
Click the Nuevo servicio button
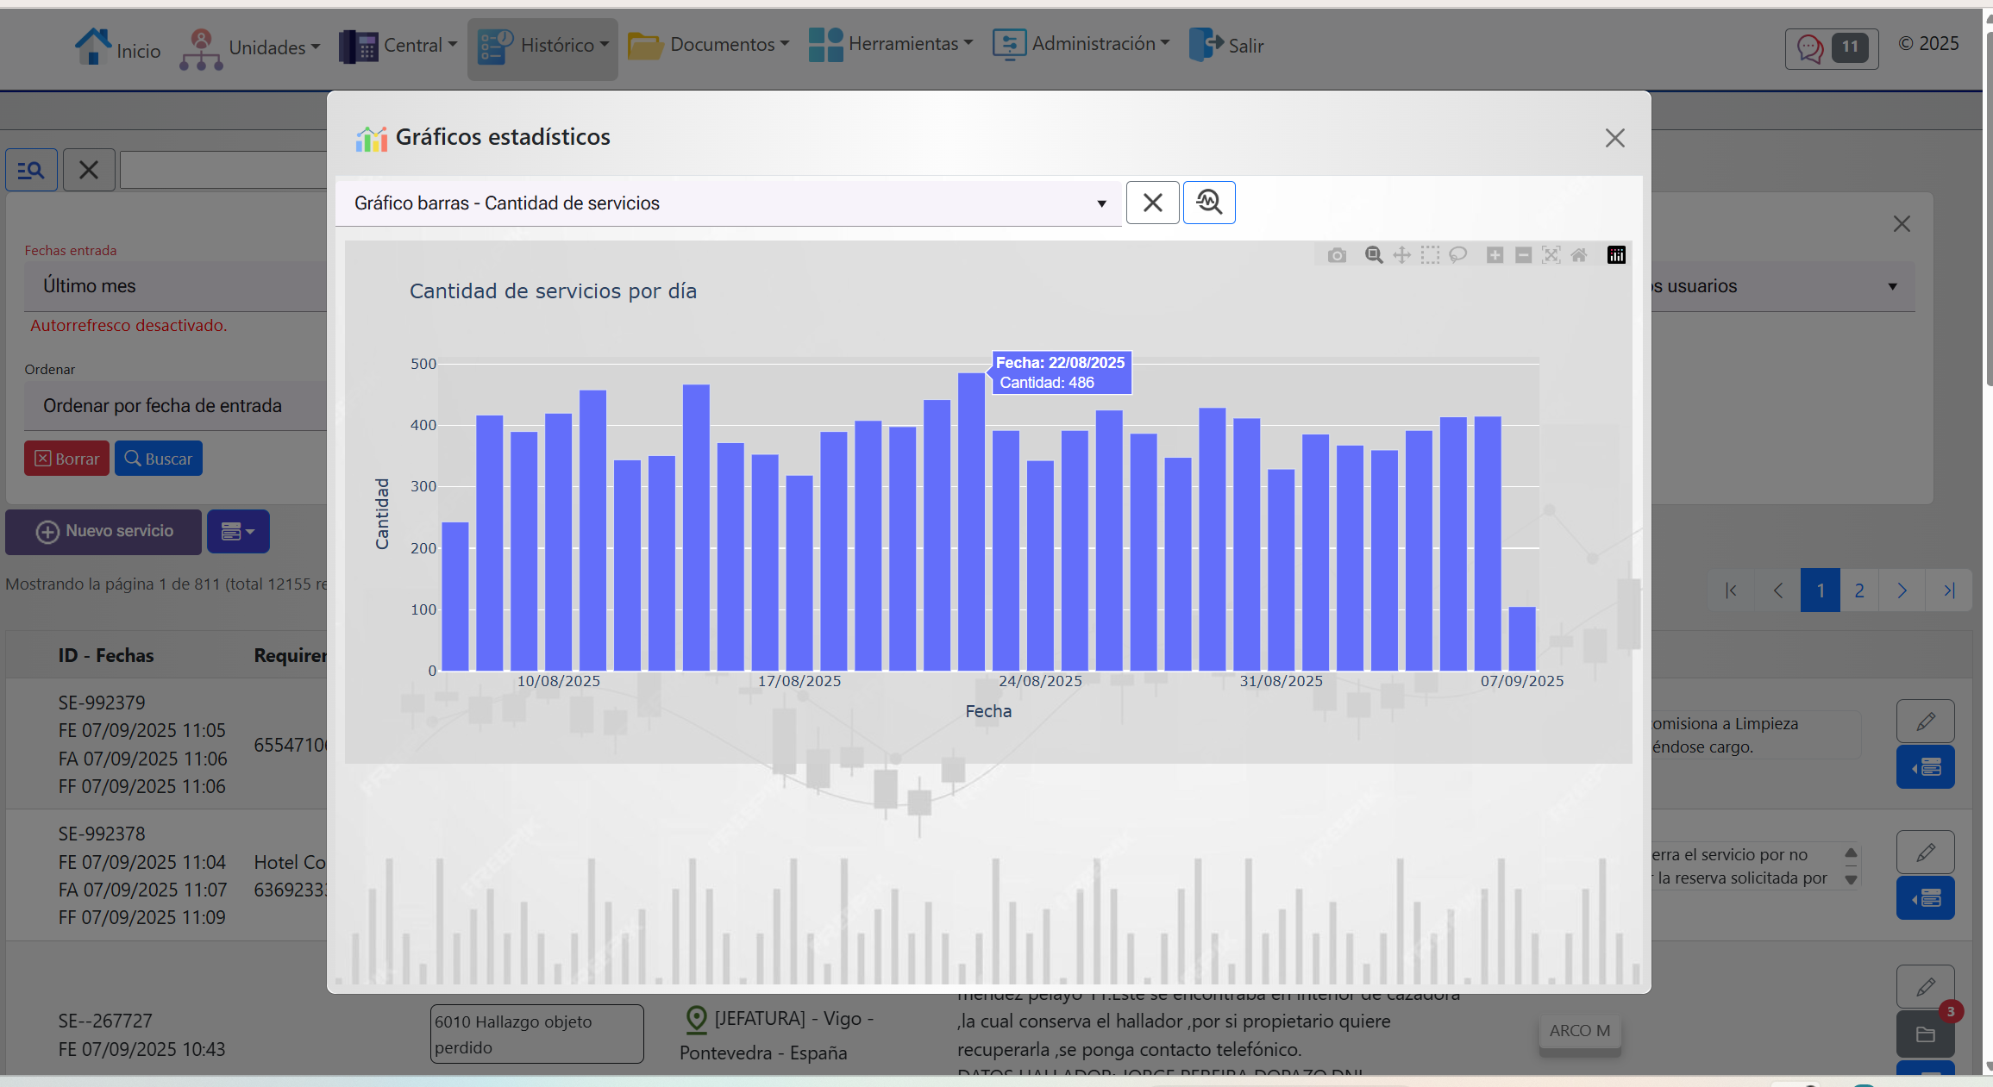tap(103, 532)
